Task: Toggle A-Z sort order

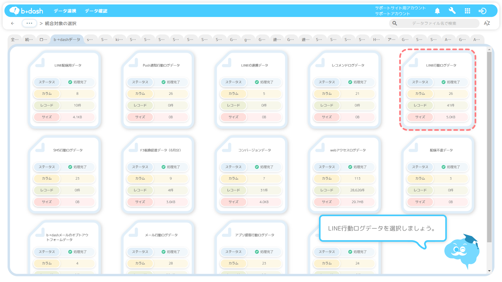Action: tap(487, 23)
